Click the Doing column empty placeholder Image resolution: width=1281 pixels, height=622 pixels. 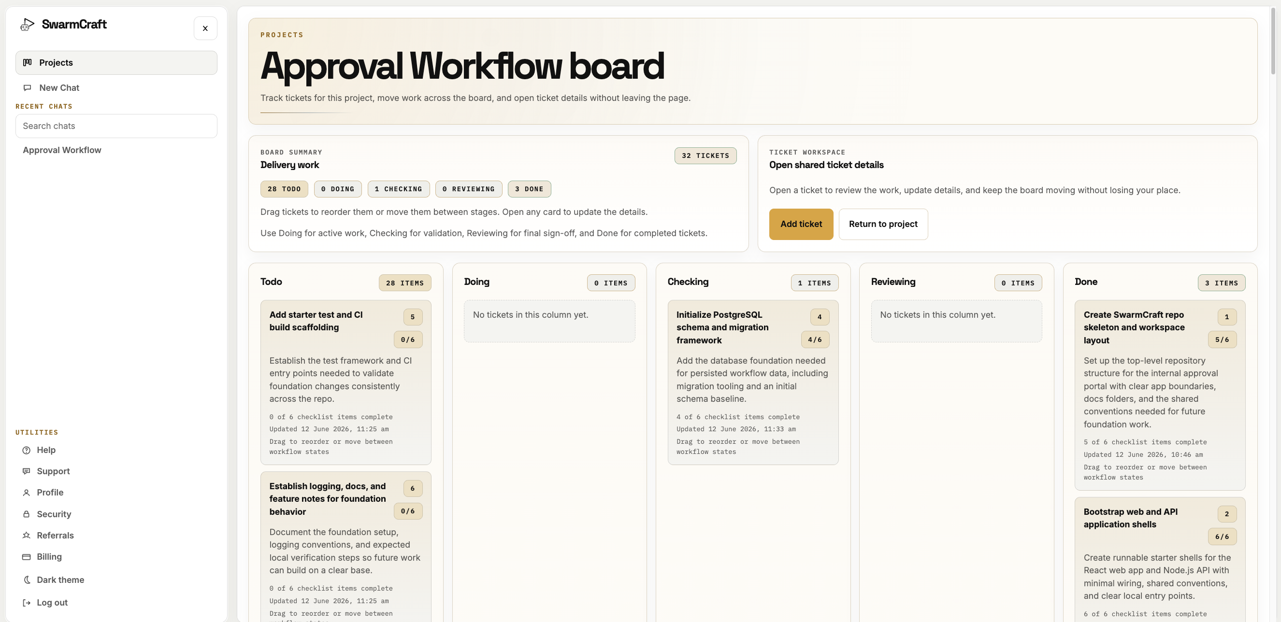[x=549, y=321]
